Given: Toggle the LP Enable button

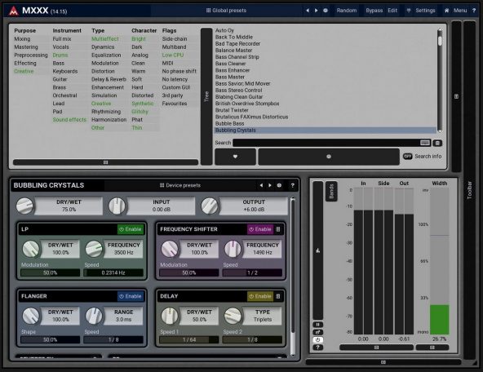Looking at the screenshot, I should pos(131,229).
